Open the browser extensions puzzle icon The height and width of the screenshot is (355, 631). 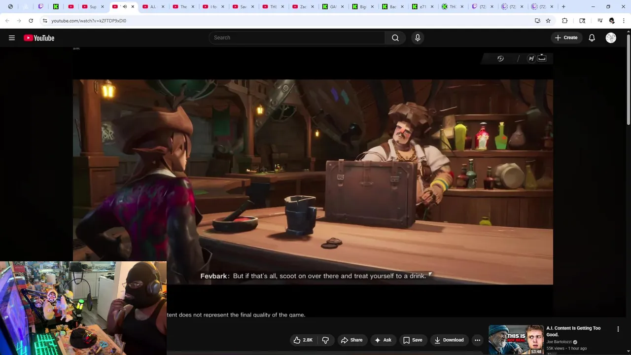(x=565, y=21)
